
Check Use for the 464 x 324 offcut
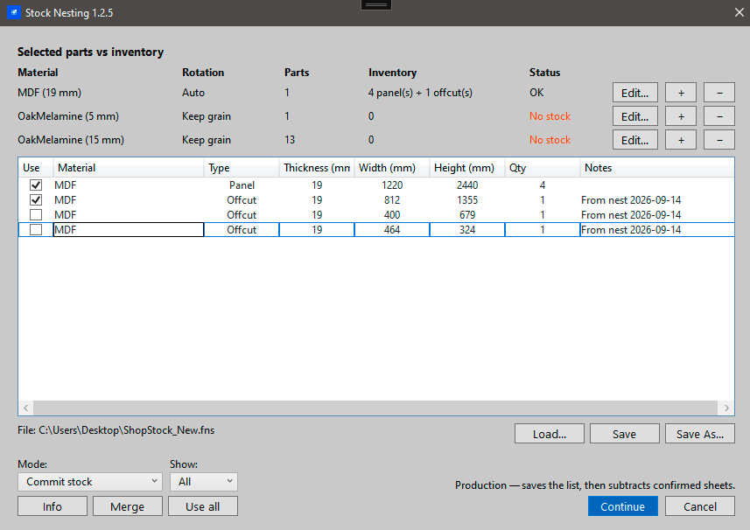click(x=36, y=229)
